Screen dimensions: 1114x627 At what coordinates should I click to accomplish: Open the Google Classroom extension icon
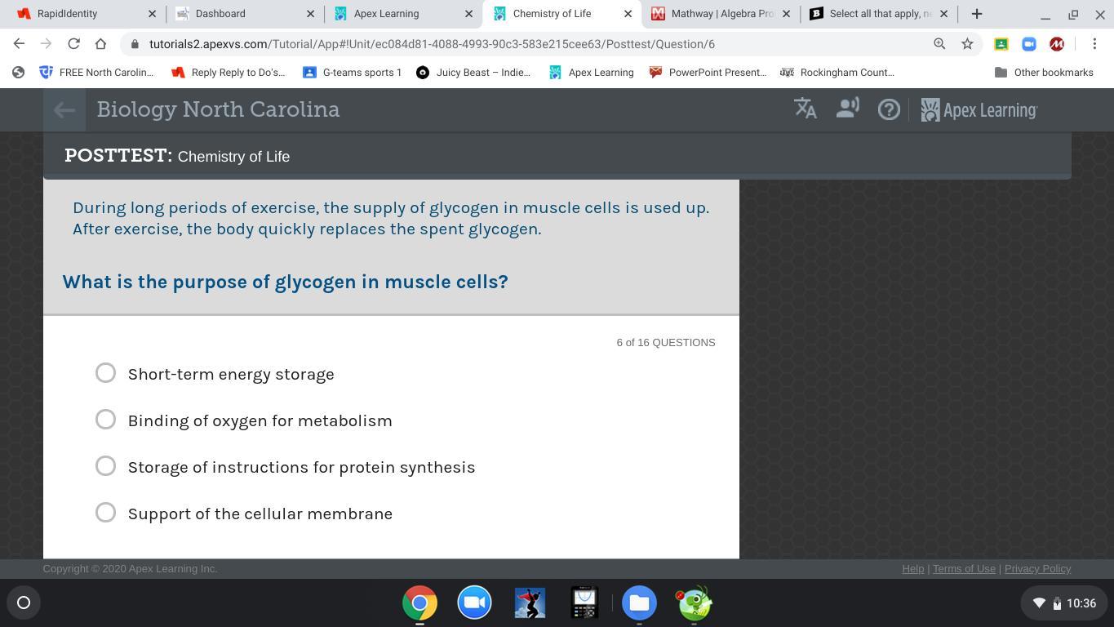(x=1001, y=44)
